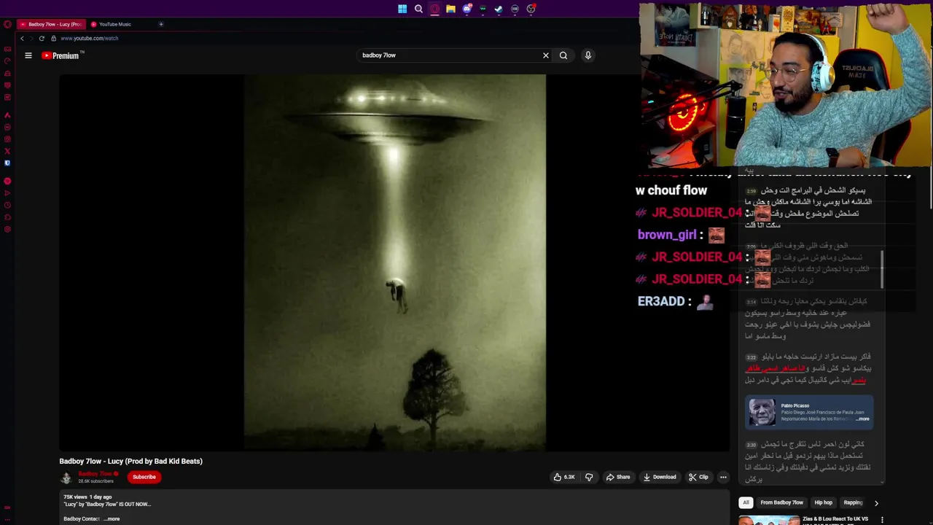Viewport: 933px width, 525px height.
Task: Click the site lock icon
Action: (x=53, y=38)
